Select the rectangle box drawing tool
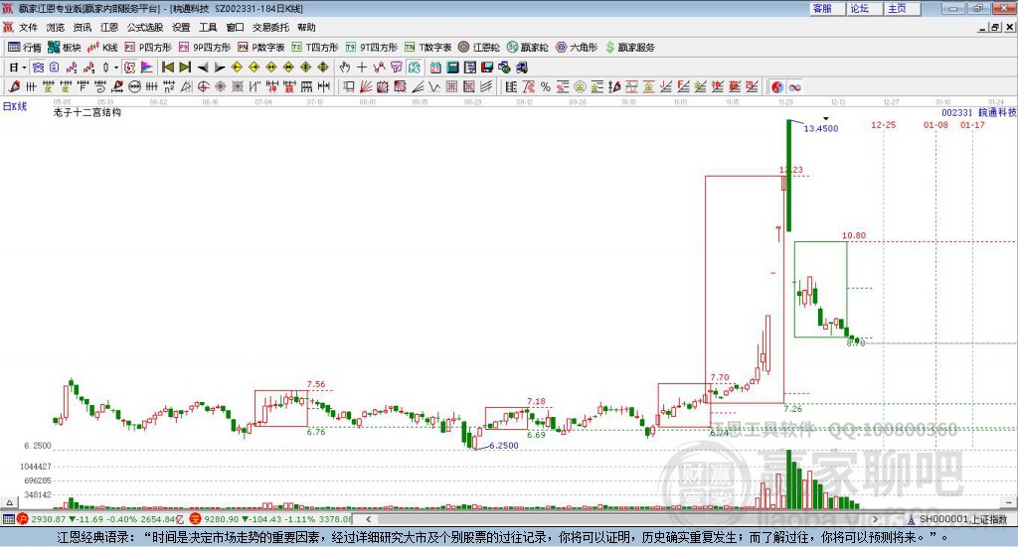Image resolution: width=1018 pixels, height=547 pixels. 348,86
